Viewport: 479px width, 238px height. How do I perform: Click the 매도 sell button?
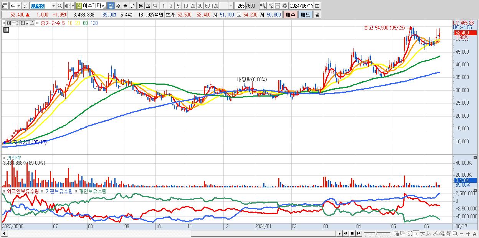pyautogui.click(x=305, y=15)
